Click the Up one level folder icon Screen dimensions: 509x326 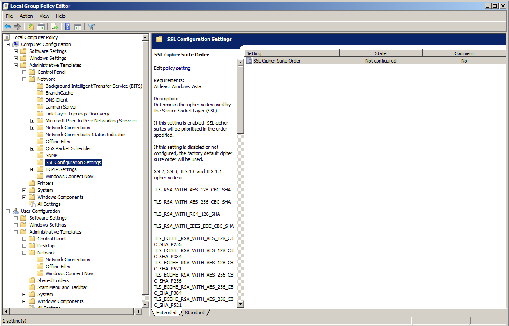[30, 26]
